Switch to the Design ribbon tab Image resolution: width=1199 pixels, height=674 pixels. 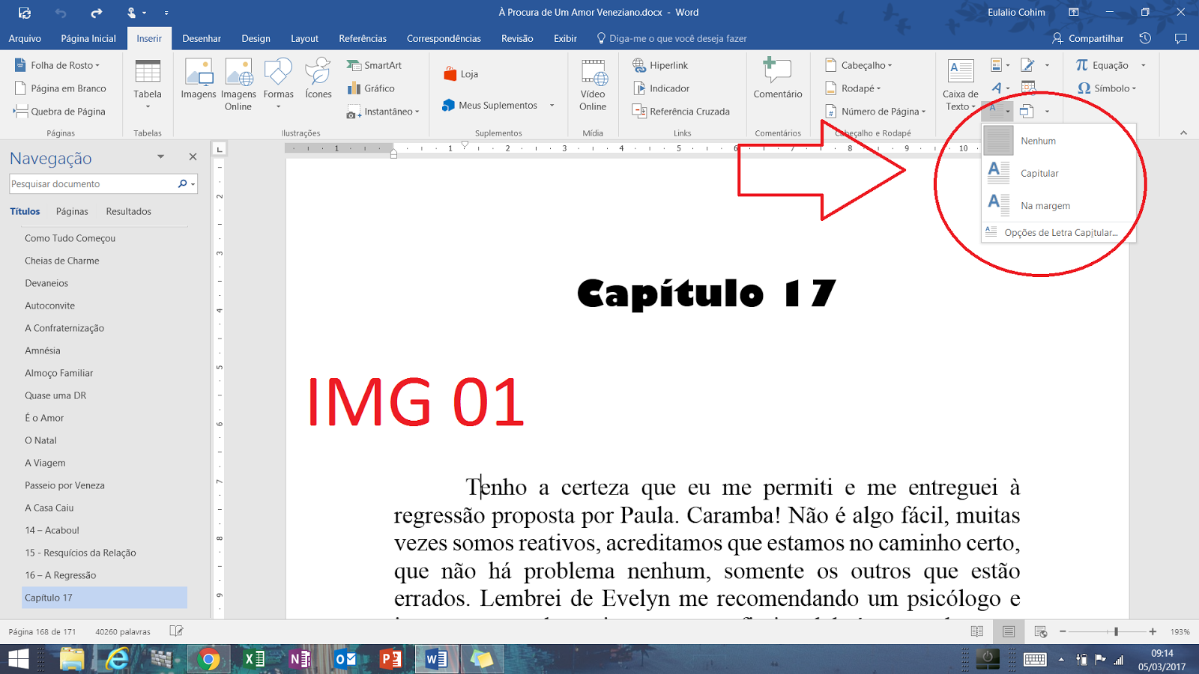tap(255, 38)
